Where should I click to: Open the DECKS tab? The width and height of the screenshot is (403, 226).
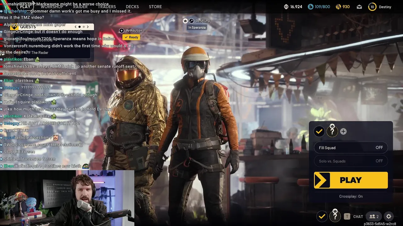coord(132,7)
